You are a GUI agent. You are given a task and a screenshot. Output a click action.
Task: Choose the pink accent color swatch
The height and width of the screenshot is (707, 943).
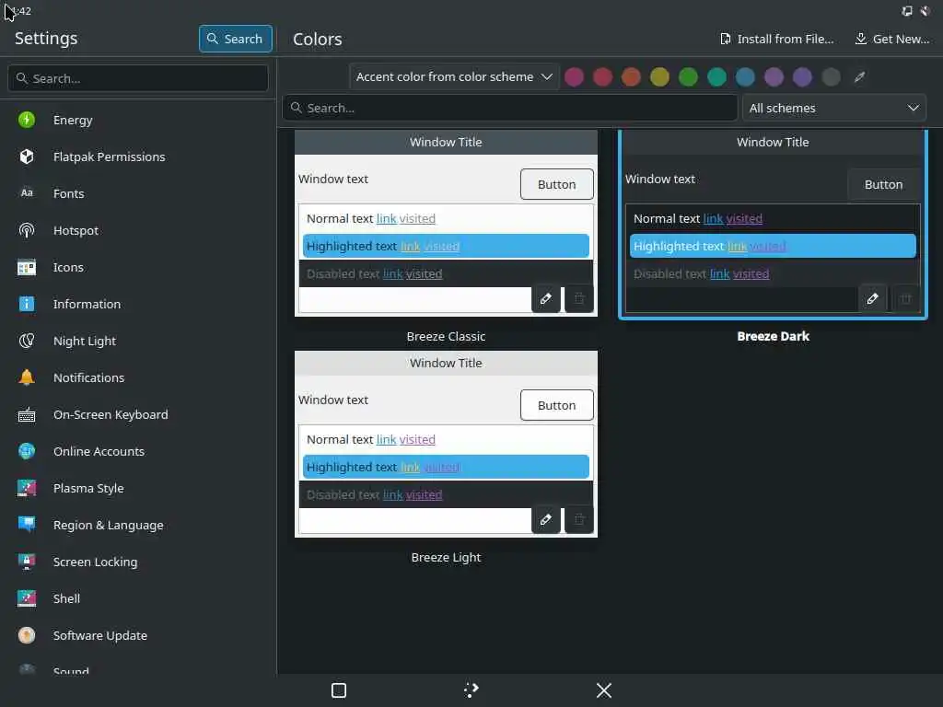(x=575, y=77)
